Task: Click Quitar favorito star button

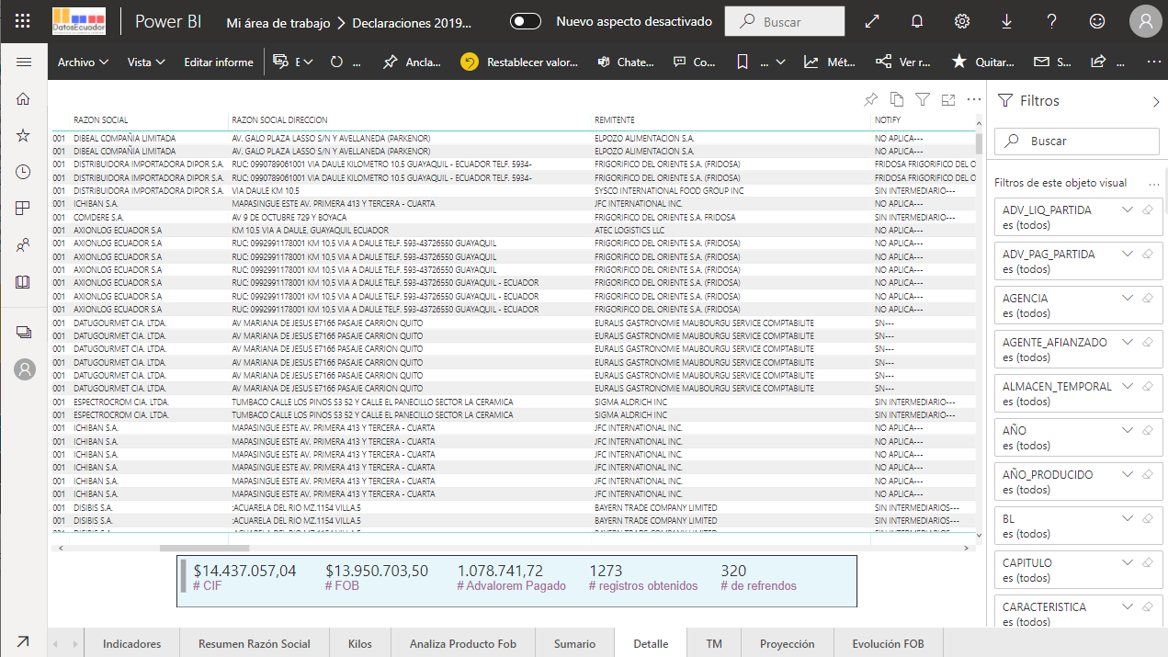Action: coord(983,62)
